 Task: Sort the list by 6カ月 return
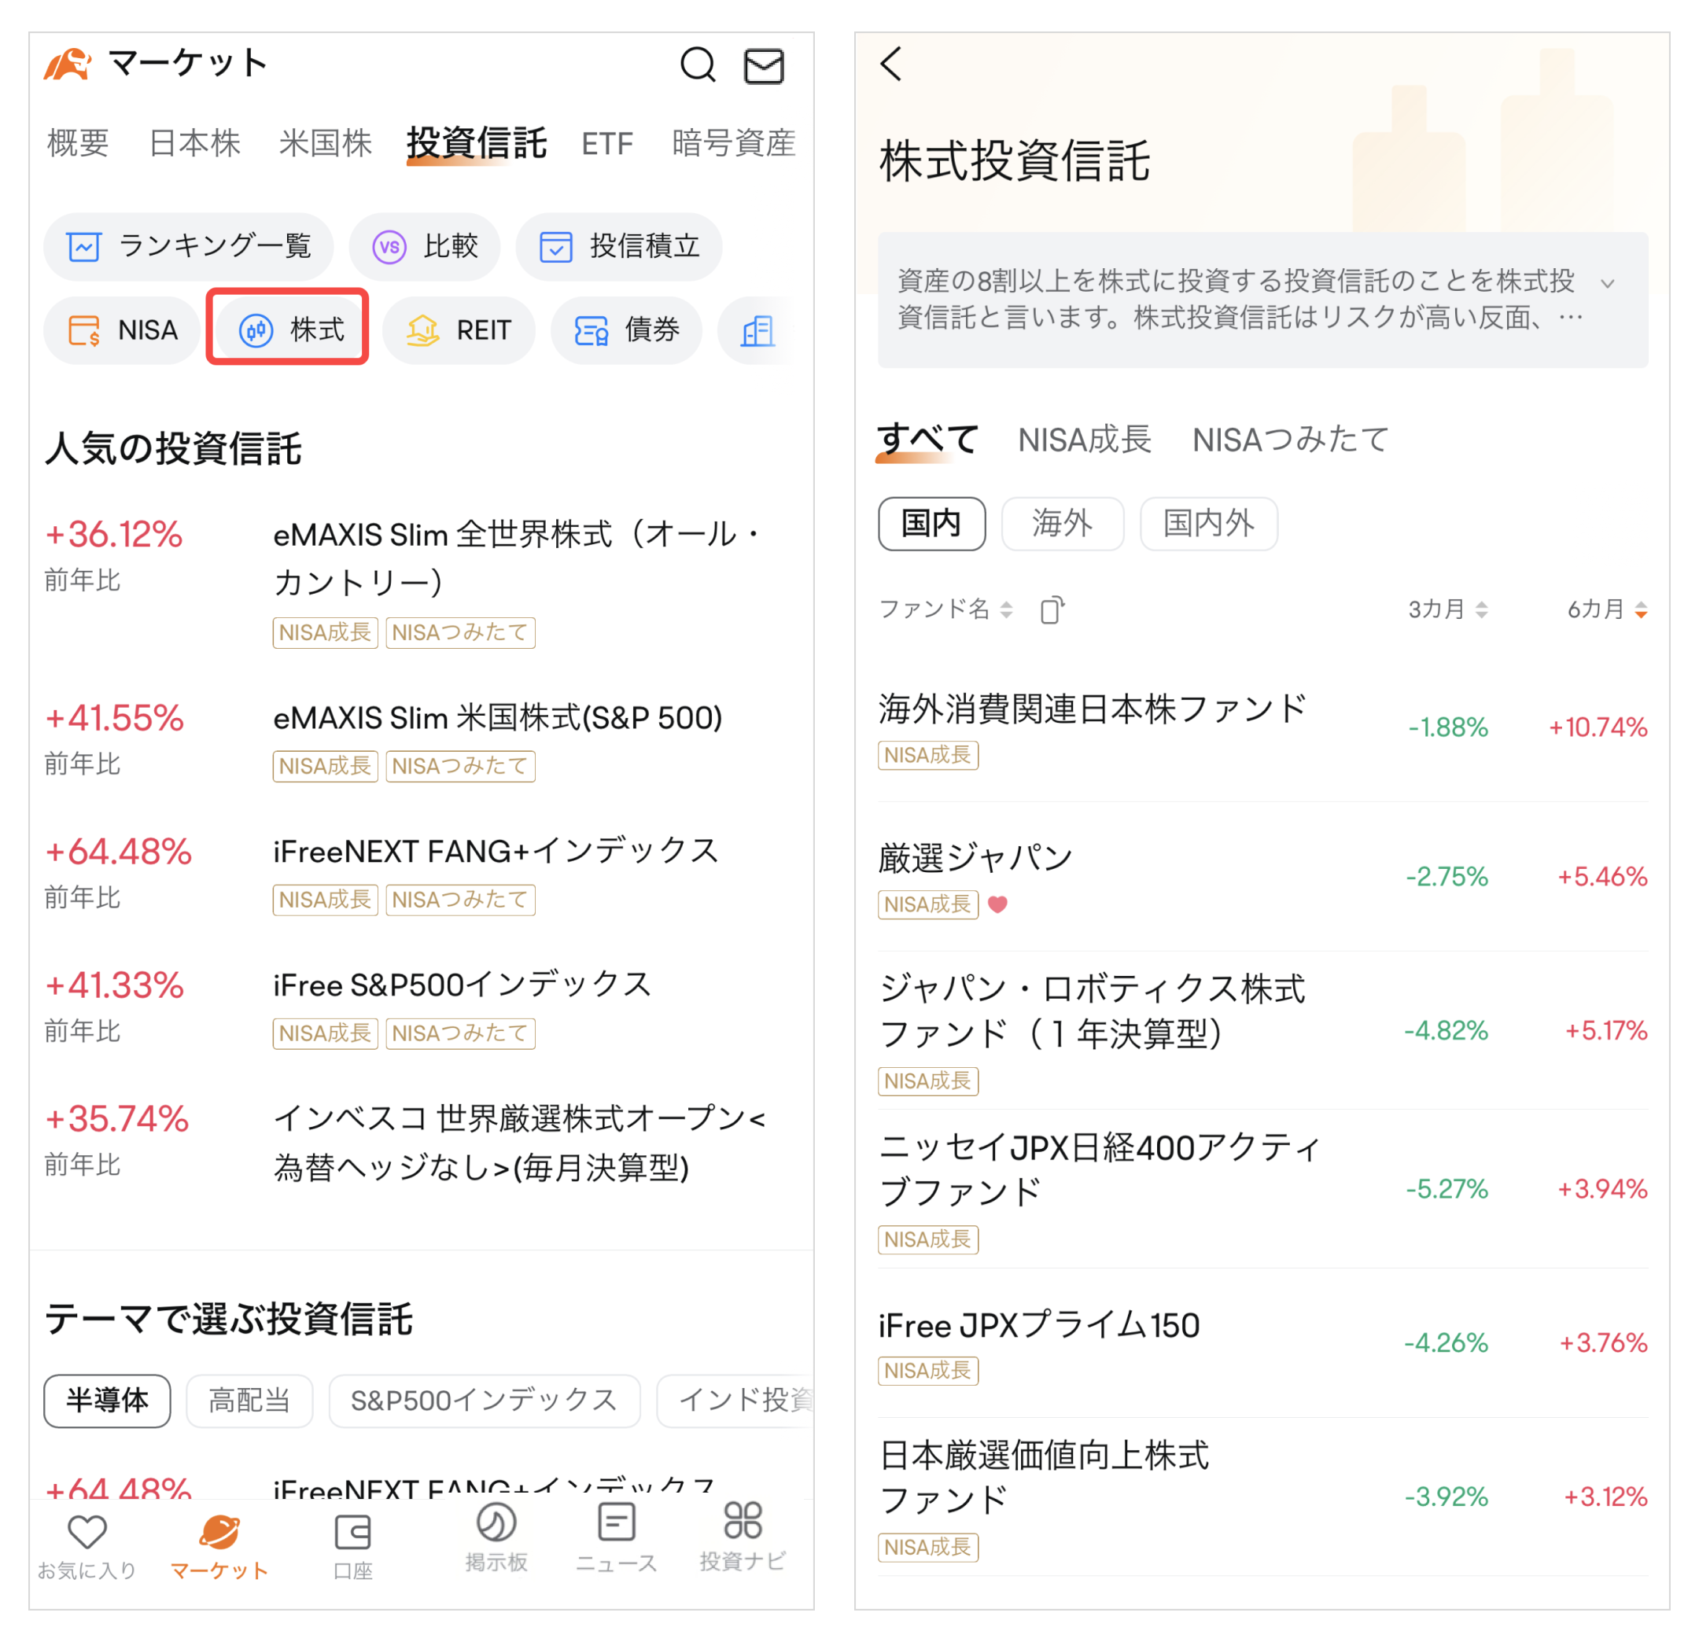pos(1607,609)
